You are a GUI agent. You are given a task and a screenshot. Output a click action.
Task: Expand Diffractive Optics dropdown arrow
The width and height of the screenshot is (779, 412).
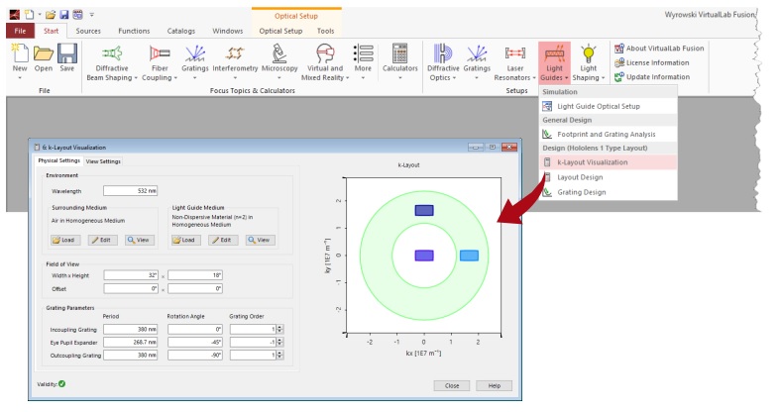click(454, 78)
